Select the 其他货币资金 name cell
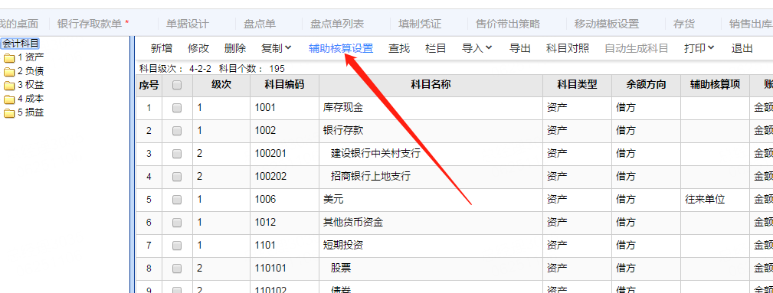This screenshot has width=773, height=293. click(x=431, y=223)
